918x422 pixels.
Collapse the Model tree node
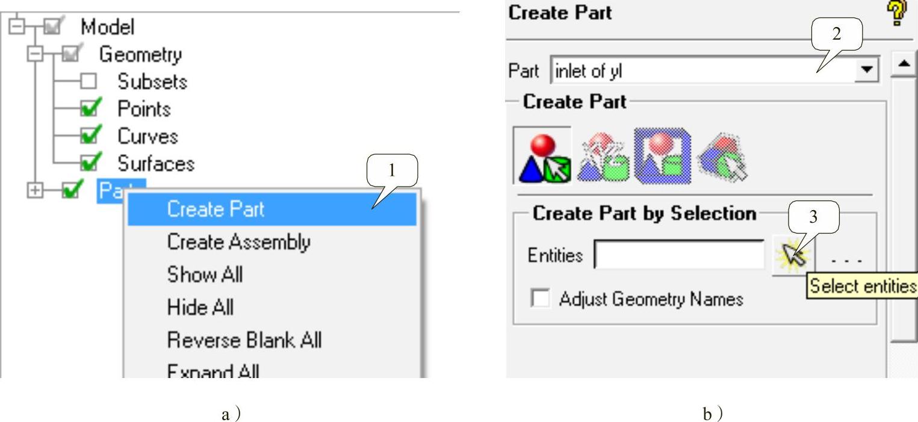[x=17, y=28]
